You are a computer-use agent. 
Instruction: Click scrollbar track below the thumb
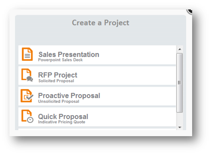[180, 119]
